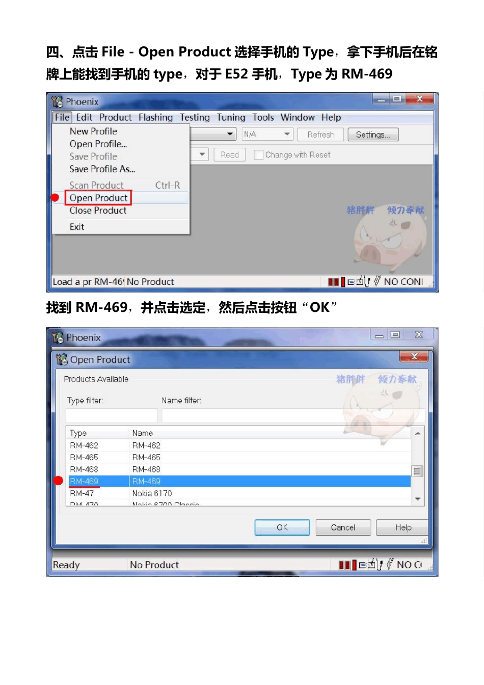Click the Phoenix app icon in the top window title bar
484x685 pixels.
pyautogui.click(x=57, y=101)
